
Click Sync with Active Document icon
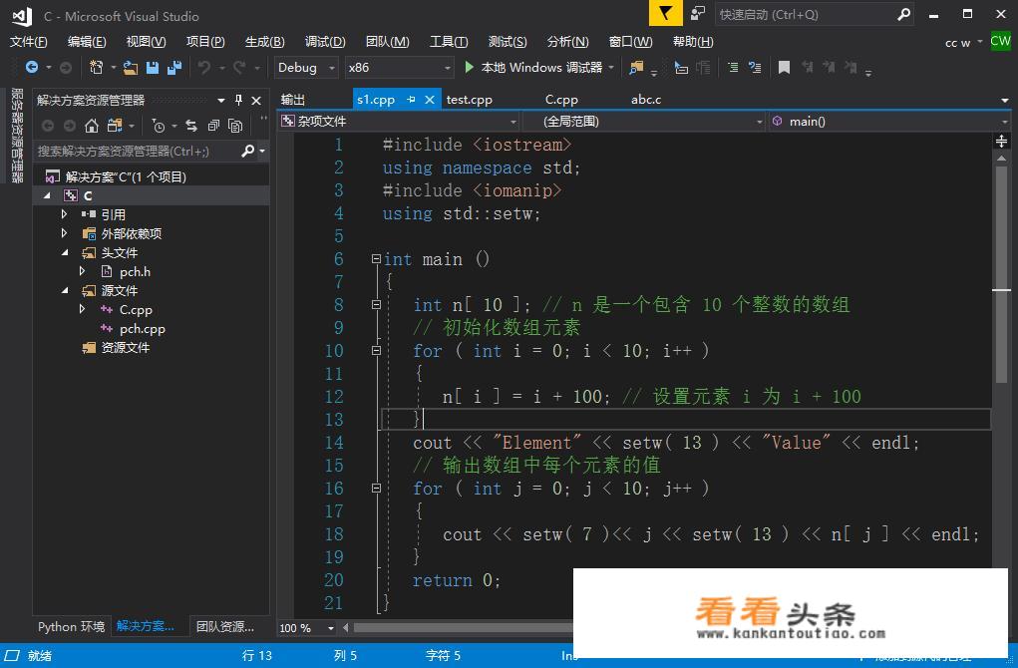[190, 126]
